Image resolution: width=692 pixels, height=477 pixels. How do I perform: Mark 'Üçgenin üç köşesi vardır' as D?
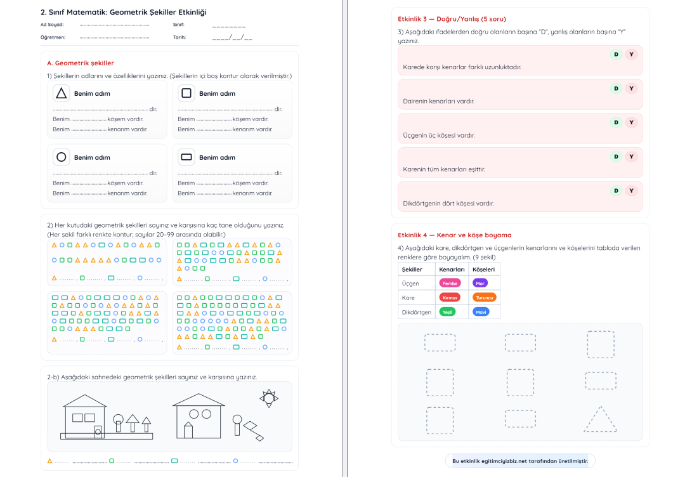click(x=615, y=122)
